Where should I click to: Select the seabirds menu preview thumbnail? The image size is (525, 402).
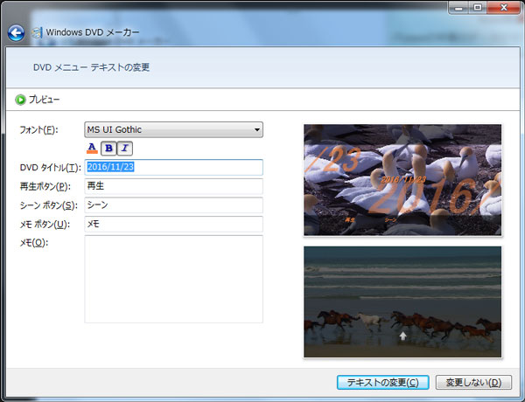click(x=402, y=180)
